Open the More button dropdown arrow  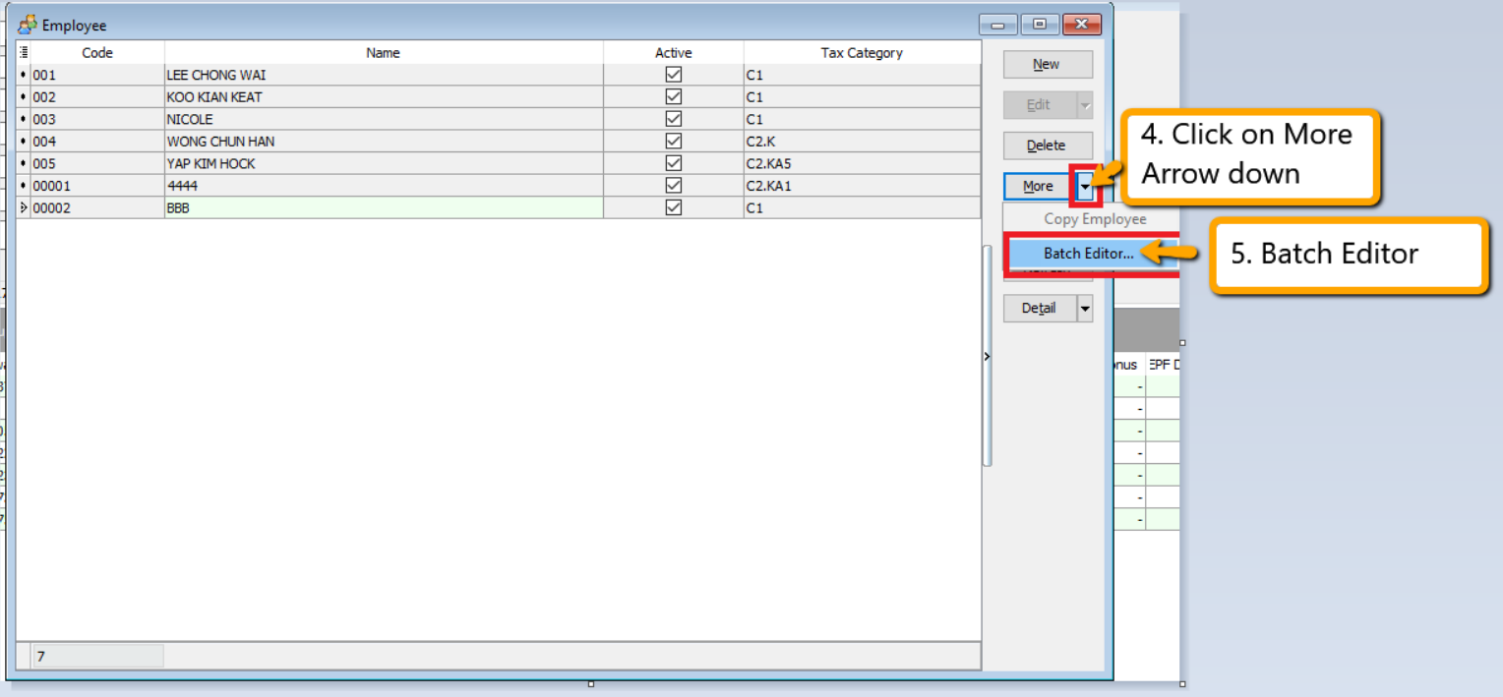(1086, 186)
